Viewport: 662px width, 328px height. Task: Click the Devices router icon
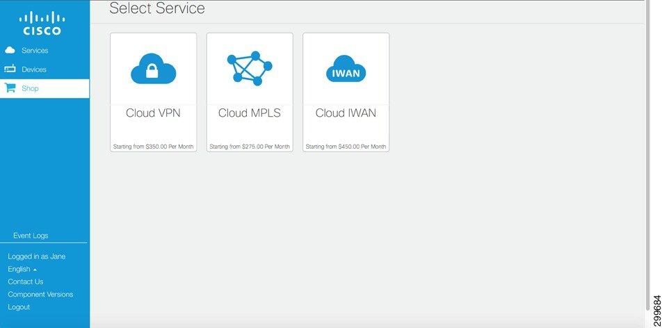click(x=10, y=69)
